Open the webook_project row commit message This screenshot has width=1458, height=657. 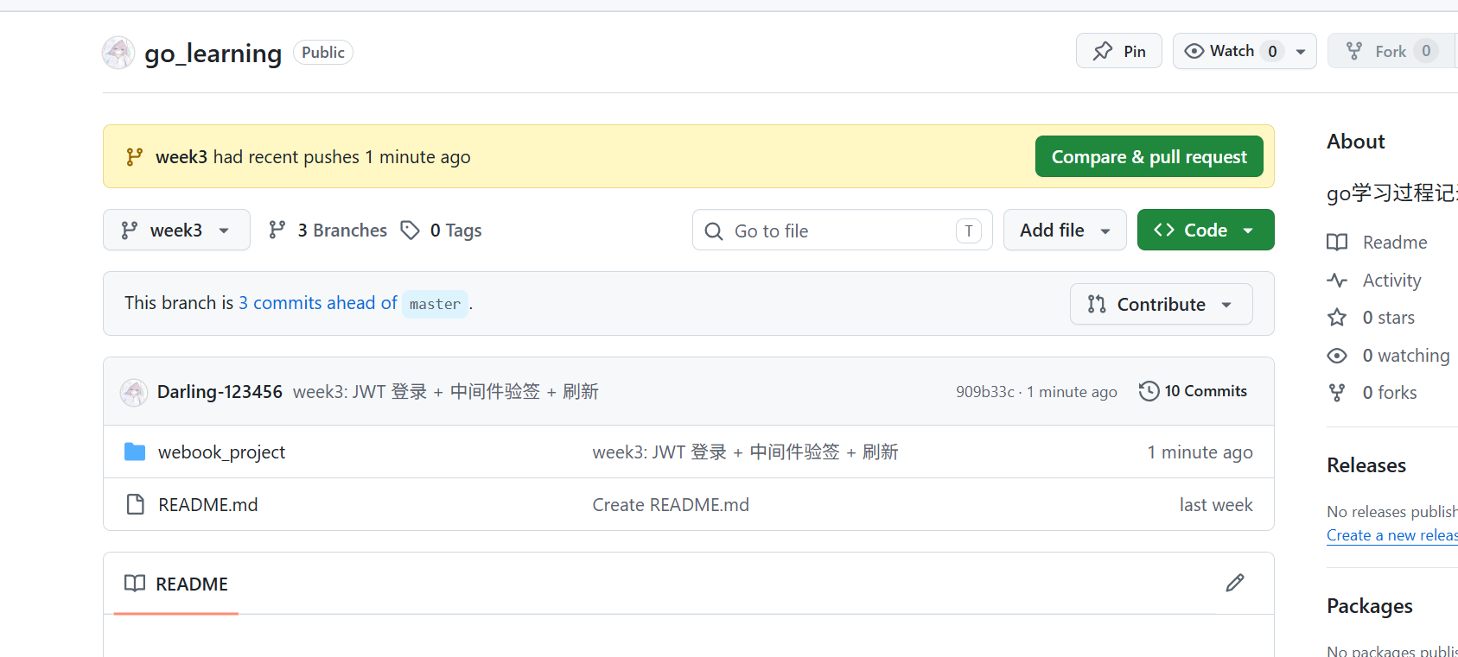(x=745, y=452)
